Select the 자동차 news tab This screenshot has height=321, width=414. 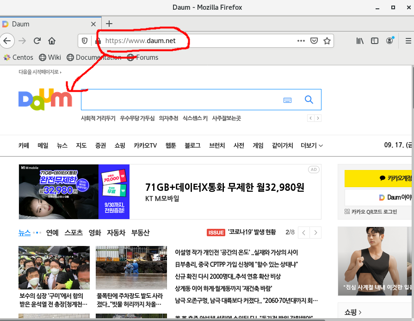[116, 233]
